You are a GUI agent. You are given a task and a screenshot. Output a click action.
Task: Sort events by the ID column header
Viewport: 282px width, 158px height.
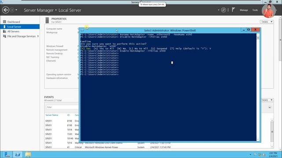click(68, 115)
